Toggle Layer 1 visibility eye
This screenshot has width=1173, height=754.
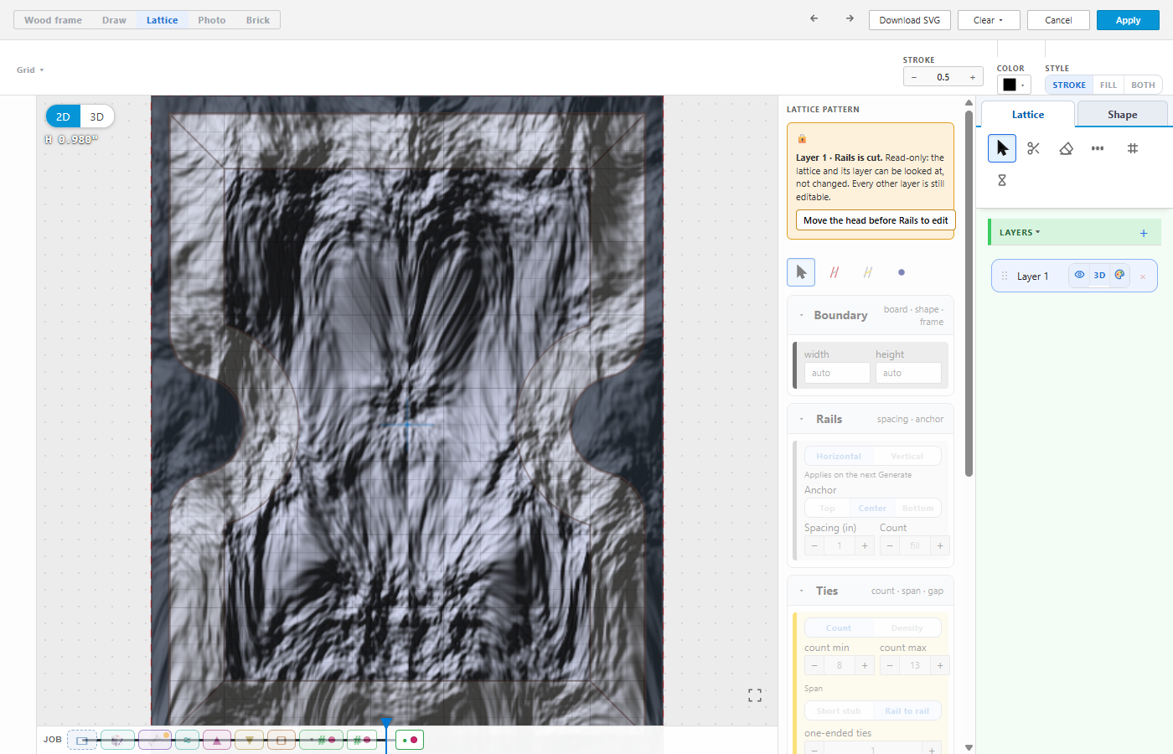(1079, 275)
